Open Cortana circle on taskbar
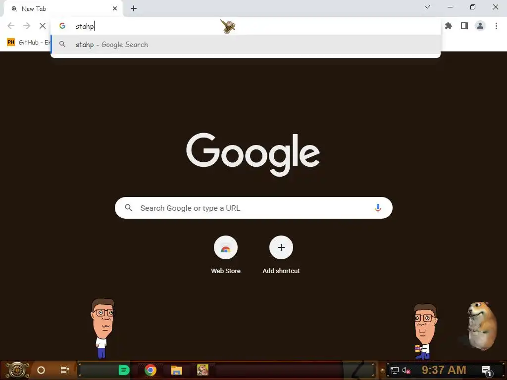 coord(41,370)
